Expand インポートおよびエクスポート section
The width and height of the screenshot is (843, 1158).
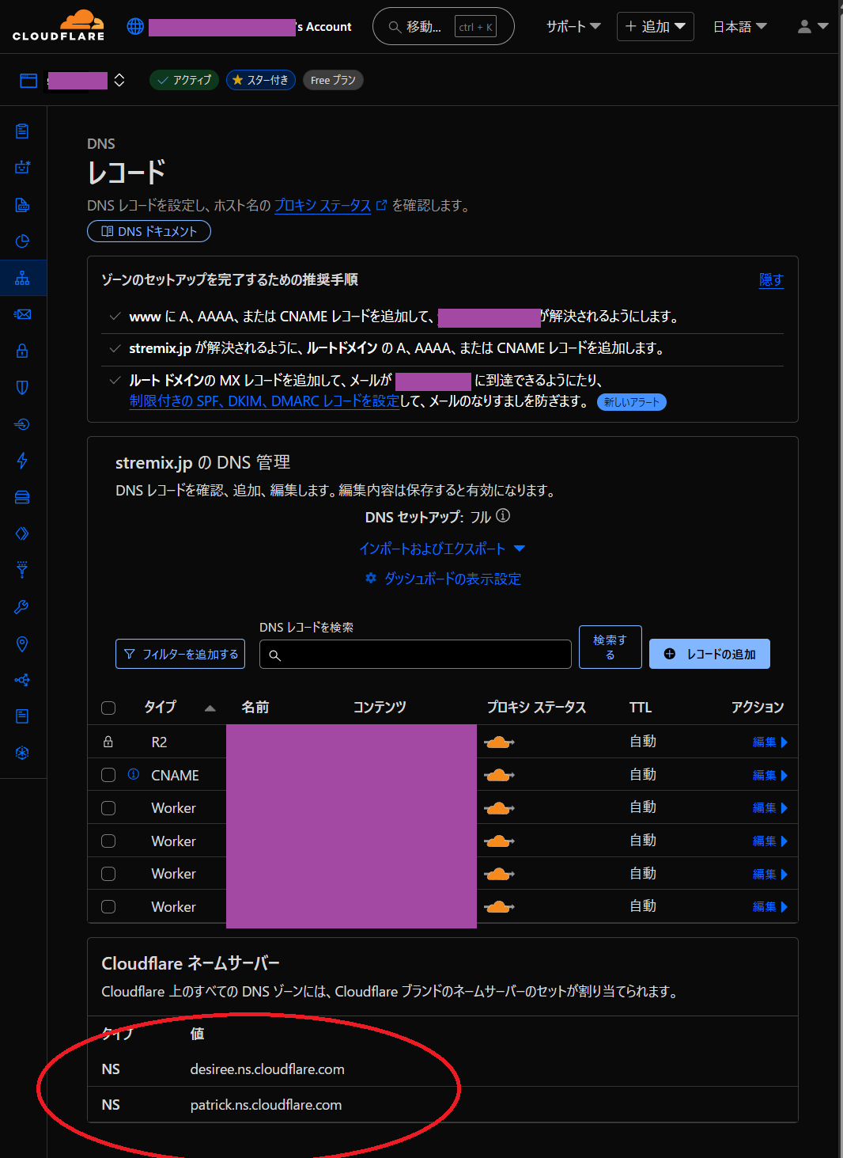(442, 549)
